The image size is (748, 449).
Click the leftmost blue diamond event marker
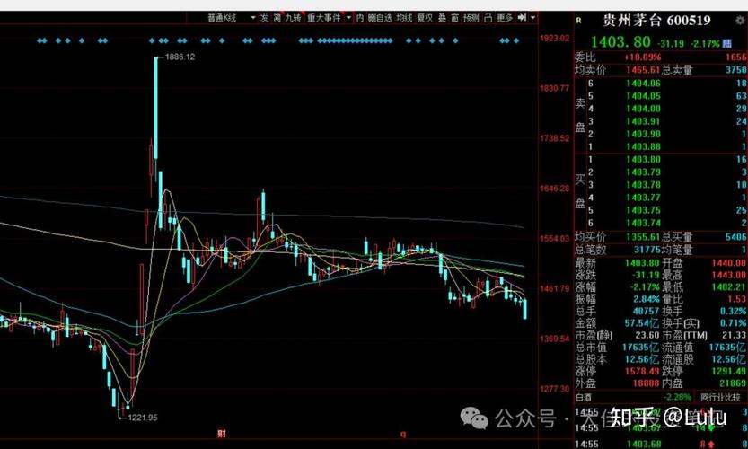coord(40,40)
